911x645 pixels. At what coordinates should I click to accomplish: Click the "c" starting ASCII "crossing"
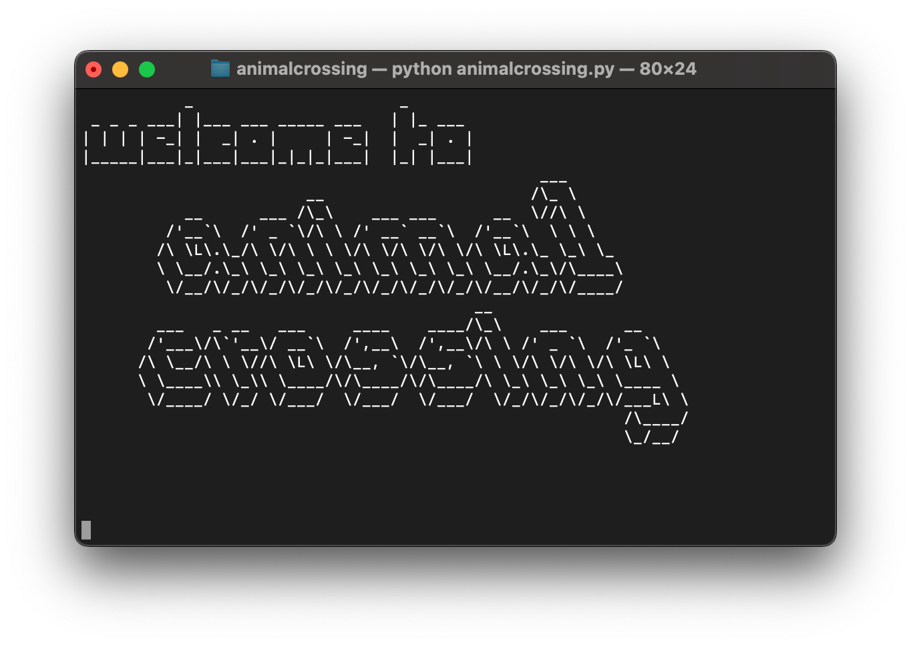point(176,367)
